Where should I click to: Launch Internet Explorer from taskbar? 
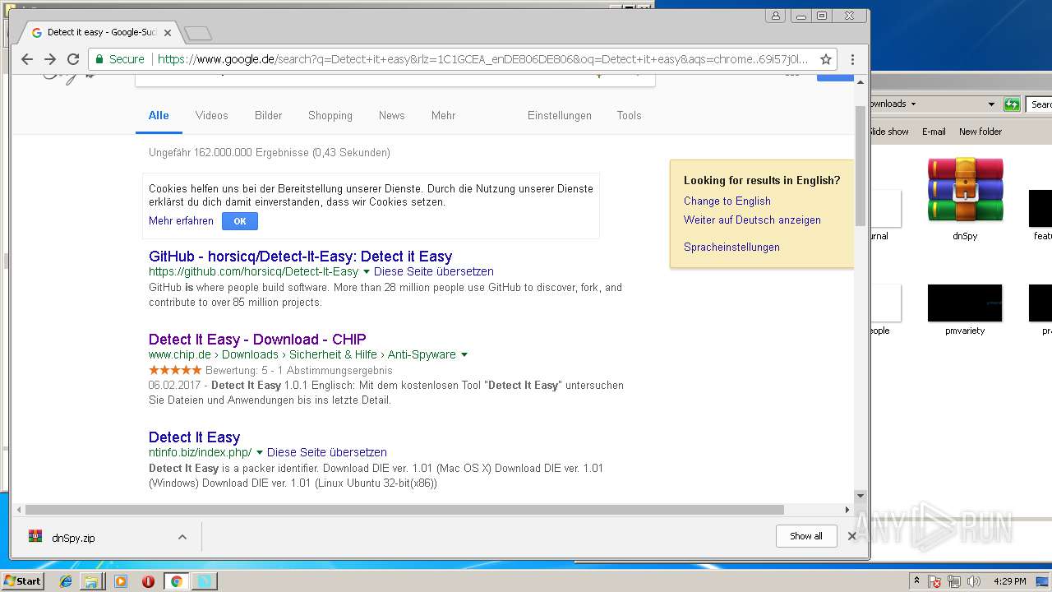pyautogui.click(x=66, y=581)
